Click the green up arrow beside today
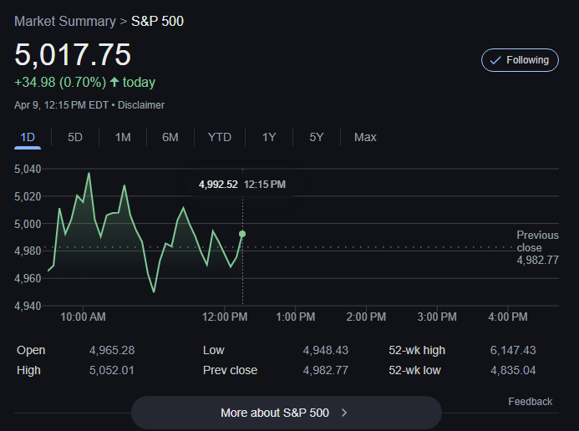Screen dimensions: 579x431 click(114, 82)
